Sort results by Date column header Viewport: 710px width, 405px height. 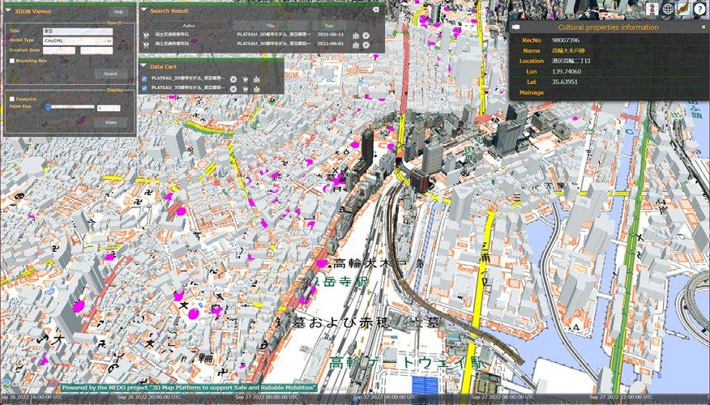pos(328,26)
